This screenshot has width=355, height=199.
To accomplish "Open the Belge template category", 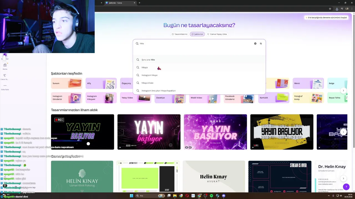I will pos(337,83).
